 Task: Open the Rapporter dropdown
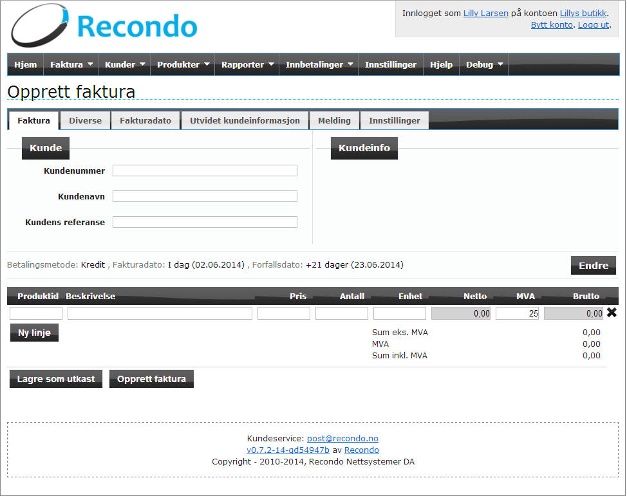pyautogui.click(x=248, y=65)
